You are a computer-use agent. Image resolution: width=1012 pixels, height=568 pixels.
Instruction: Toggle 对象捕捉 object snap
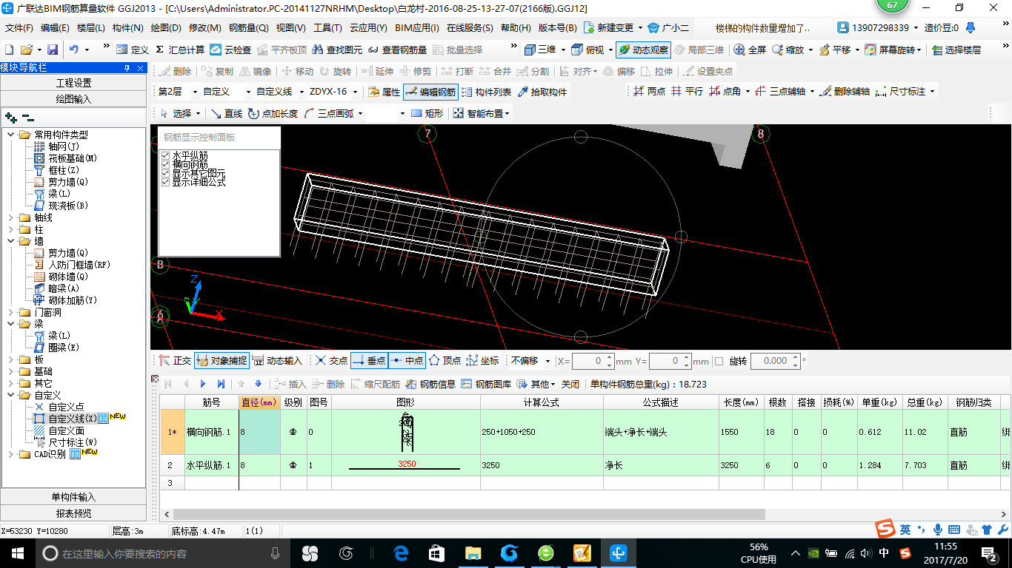(222, 361)
